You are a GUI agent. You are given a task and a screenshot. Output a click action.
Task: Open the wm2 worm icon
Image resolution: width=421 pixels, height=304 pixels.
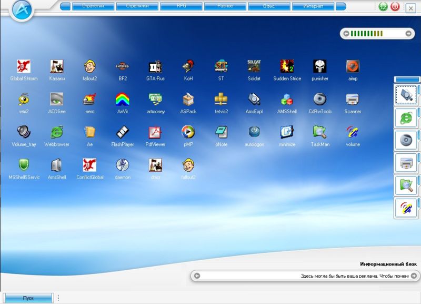pos(24,99)
